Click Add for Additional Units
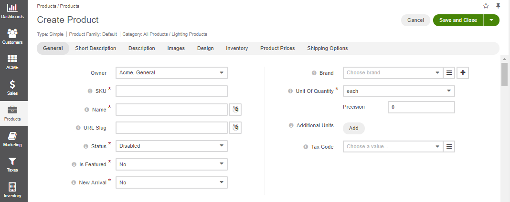Viewport: 510px width, 202px height. coord(353,128)
